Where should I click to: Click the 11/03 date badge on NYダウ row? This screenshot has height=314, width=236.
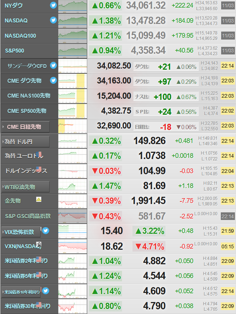pos(228,5)
